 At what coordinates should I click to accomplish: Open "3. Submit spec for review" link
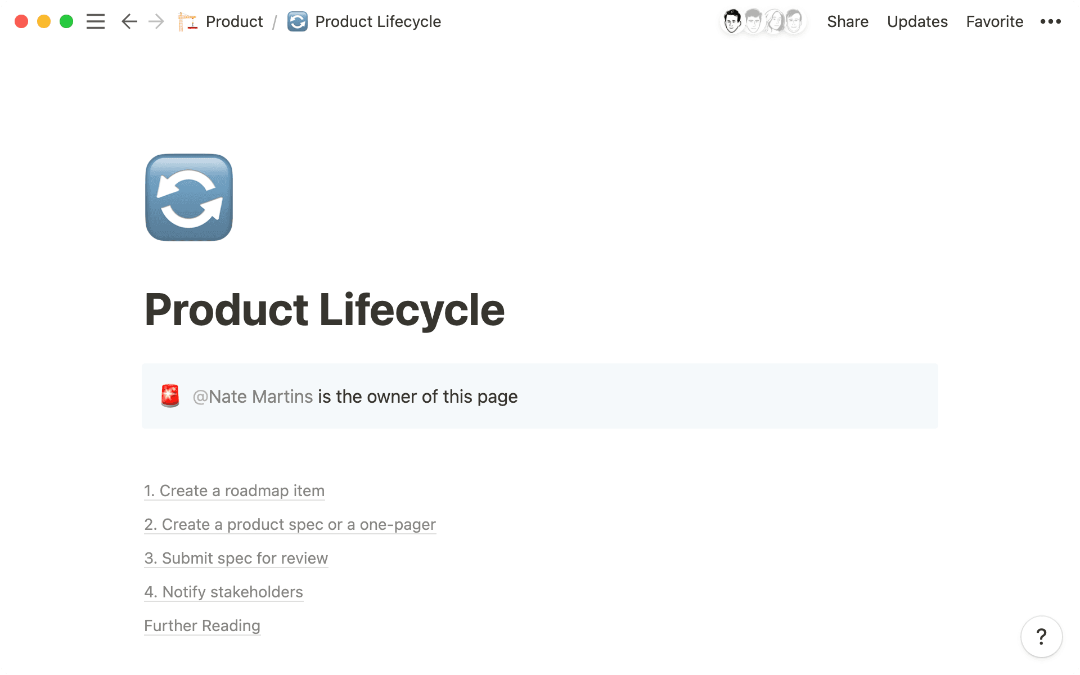coord(236,558)
